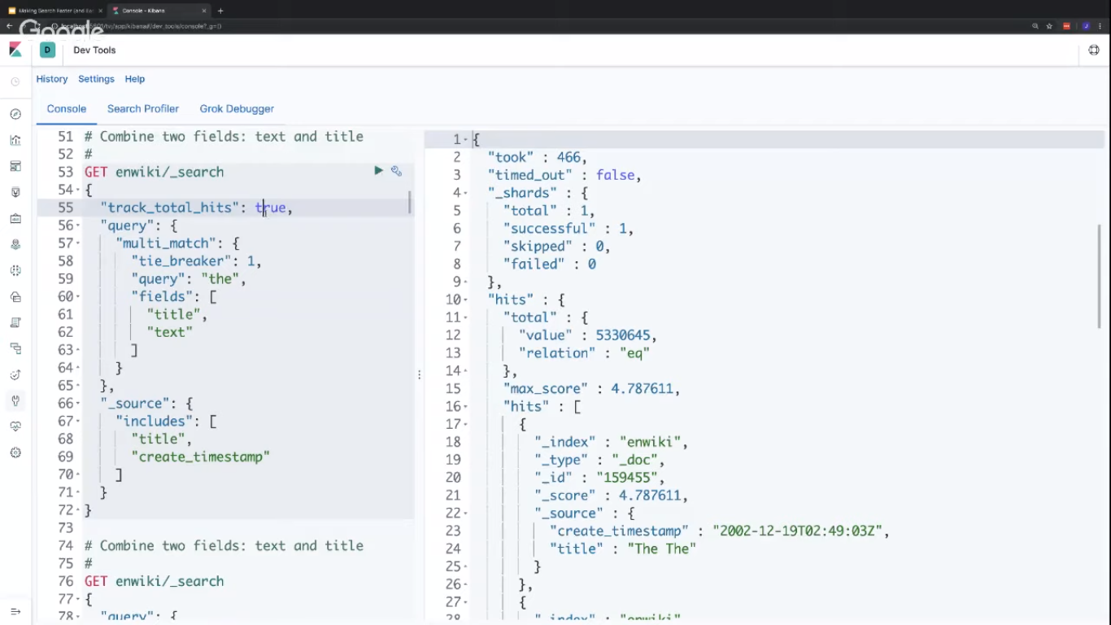Open the Kibana help menu icon at top right

1094,50
